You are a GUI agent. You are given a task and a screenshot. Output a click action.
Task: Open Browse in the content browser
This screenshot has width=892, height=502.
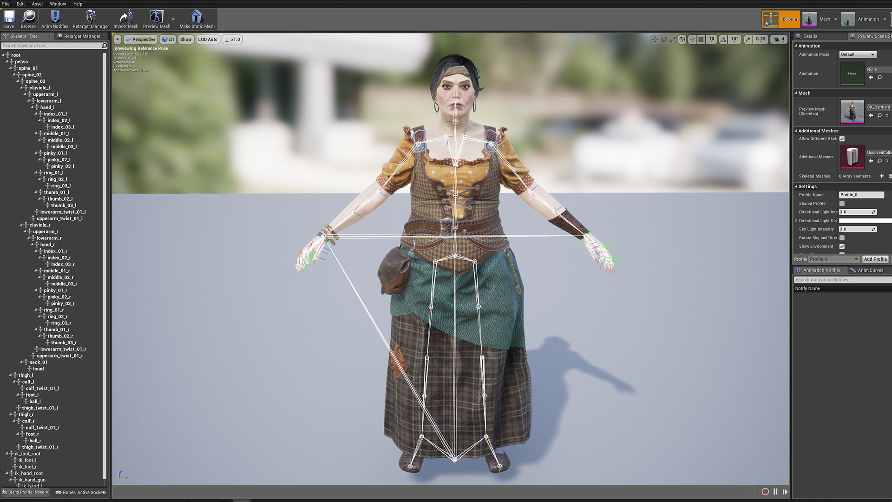[28, 19]
